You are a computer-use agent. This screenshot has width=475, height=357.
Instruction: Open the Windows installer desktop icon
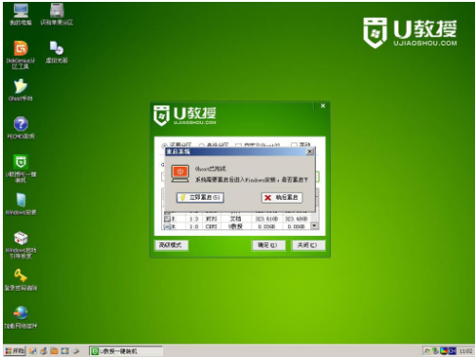[x=21, y=204]
